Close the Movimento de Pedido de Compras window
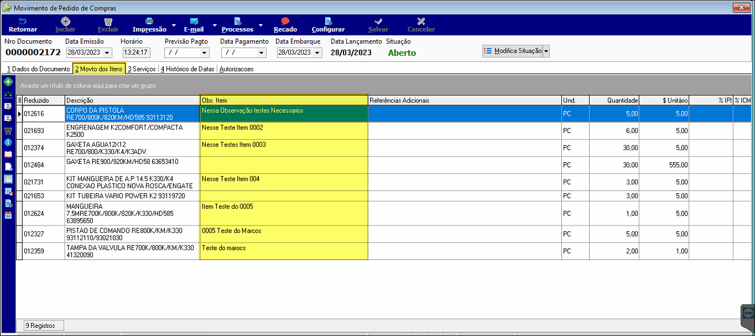Screen dimensions: 755x336 tap(741, 7)
